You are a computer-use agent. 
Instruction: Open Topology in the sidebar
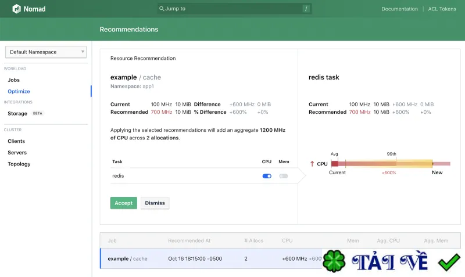click(x=19, y=164)
